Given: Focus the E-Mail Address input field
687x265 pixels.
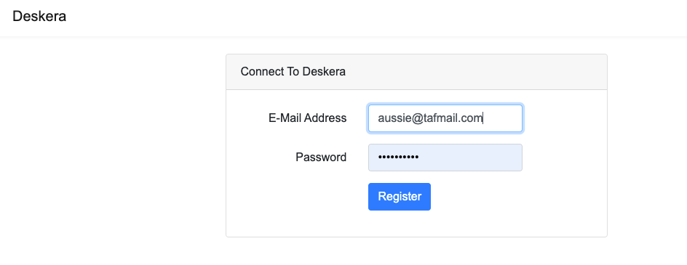Looking at the screenshot, I should click(x=445, y=118).
